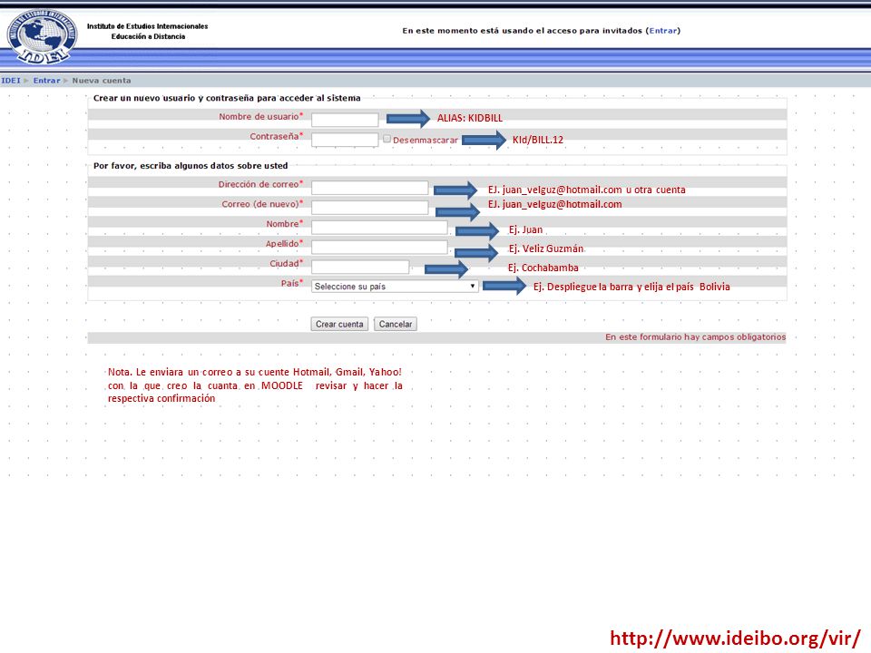The height and width of the screenshot is (653, 871).
Task: Click the IDEI globe logo
Action: point(43,36)
